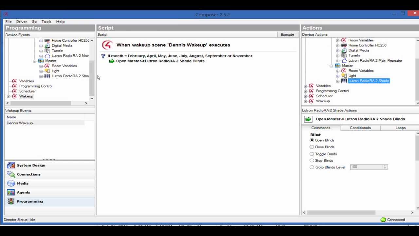This screenshot has height=236, width=419.
Task: Select Lutron RadioRA 2 Shade in Device Actions
Action: (x=369, y=81)
